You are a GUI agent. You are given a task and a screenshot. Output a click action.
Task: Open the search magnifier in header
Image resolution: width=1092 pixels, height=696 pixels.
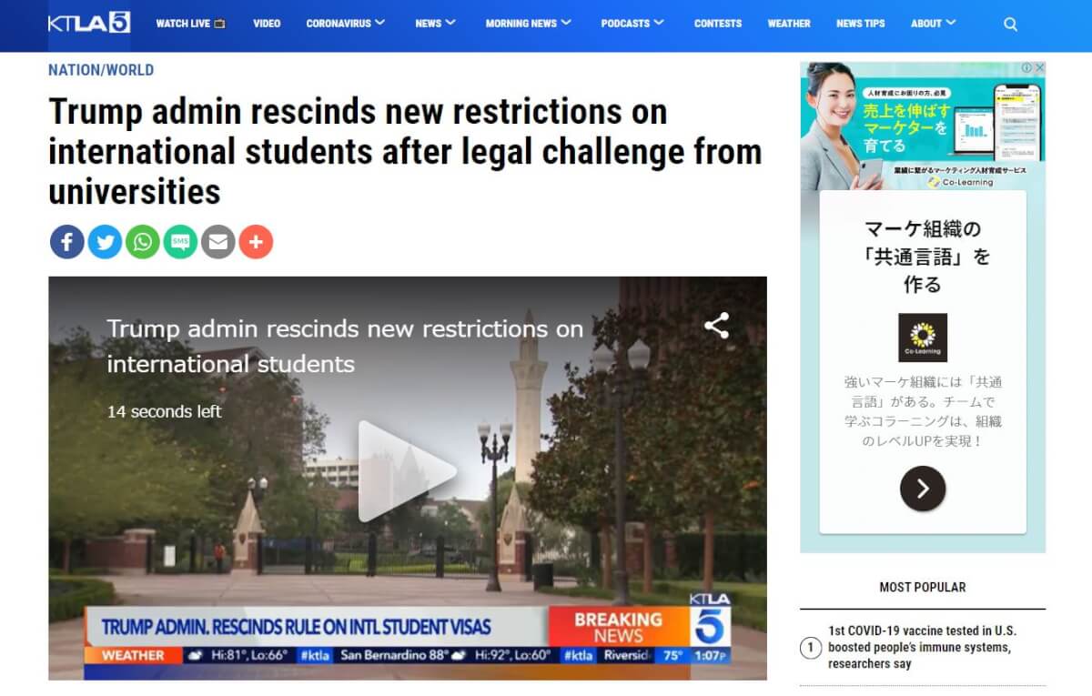[1010, 25]
